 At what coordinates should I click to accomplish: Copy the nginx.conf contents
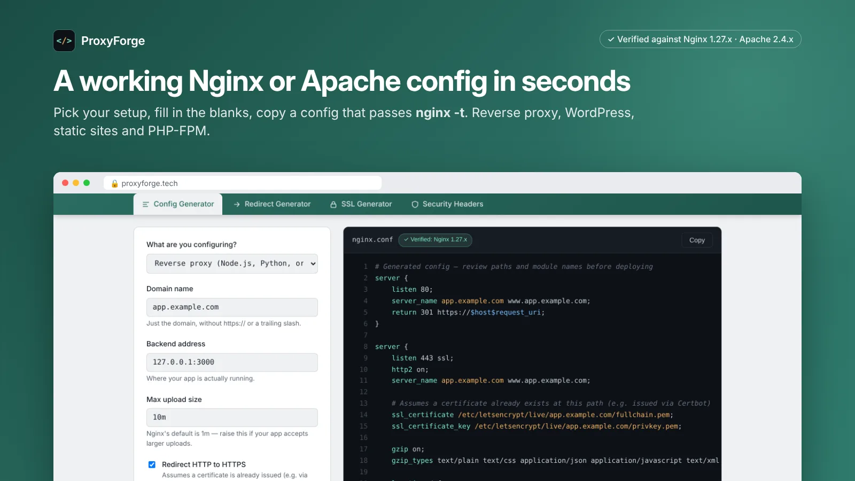[x=697, y=240]
